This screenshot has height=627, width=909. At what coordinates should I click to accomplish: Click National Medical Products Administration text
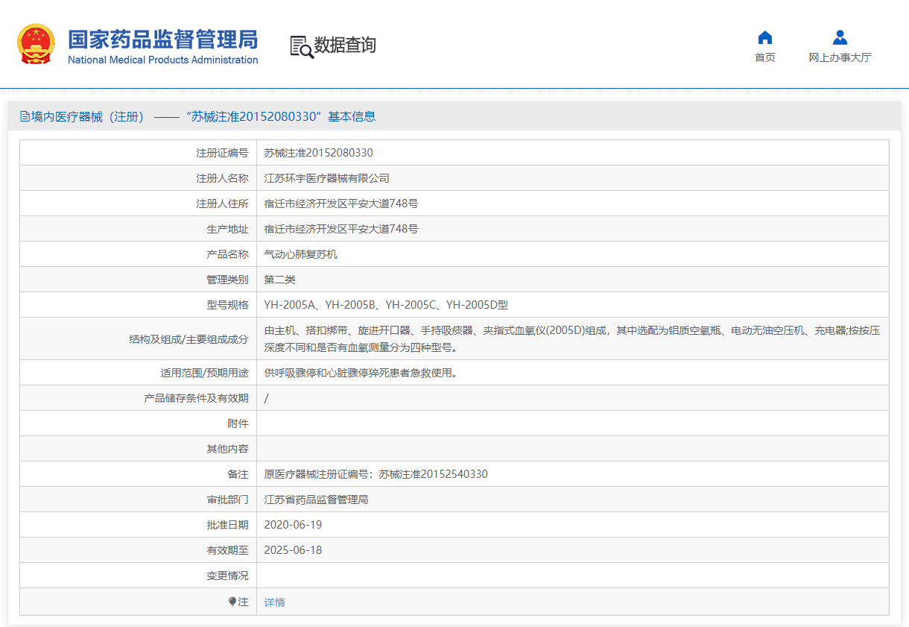(162, 60)
